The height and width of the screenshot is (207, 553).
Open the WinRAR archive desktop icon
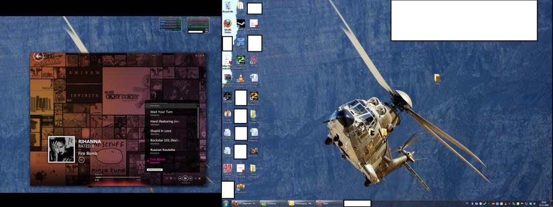[228, 80]
